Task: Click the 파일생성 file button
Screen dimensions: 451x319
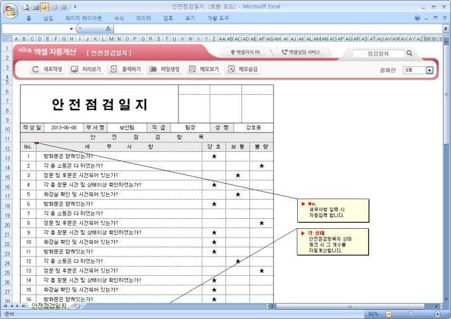Action: 164,69
